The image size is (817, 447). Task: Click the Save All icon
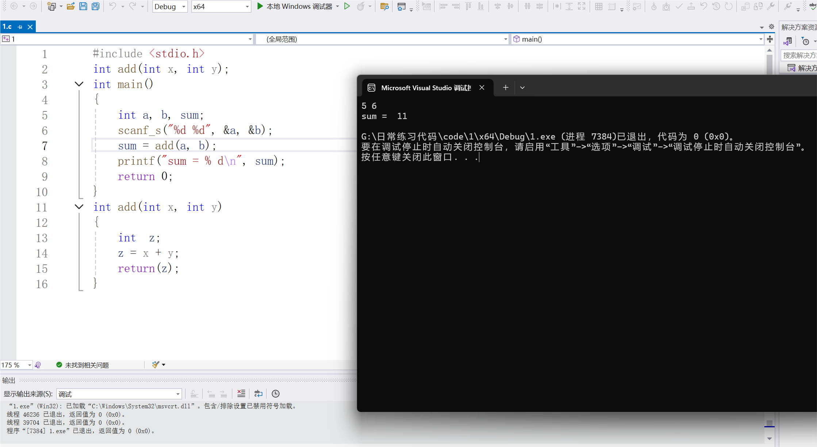tap(95, 6)
